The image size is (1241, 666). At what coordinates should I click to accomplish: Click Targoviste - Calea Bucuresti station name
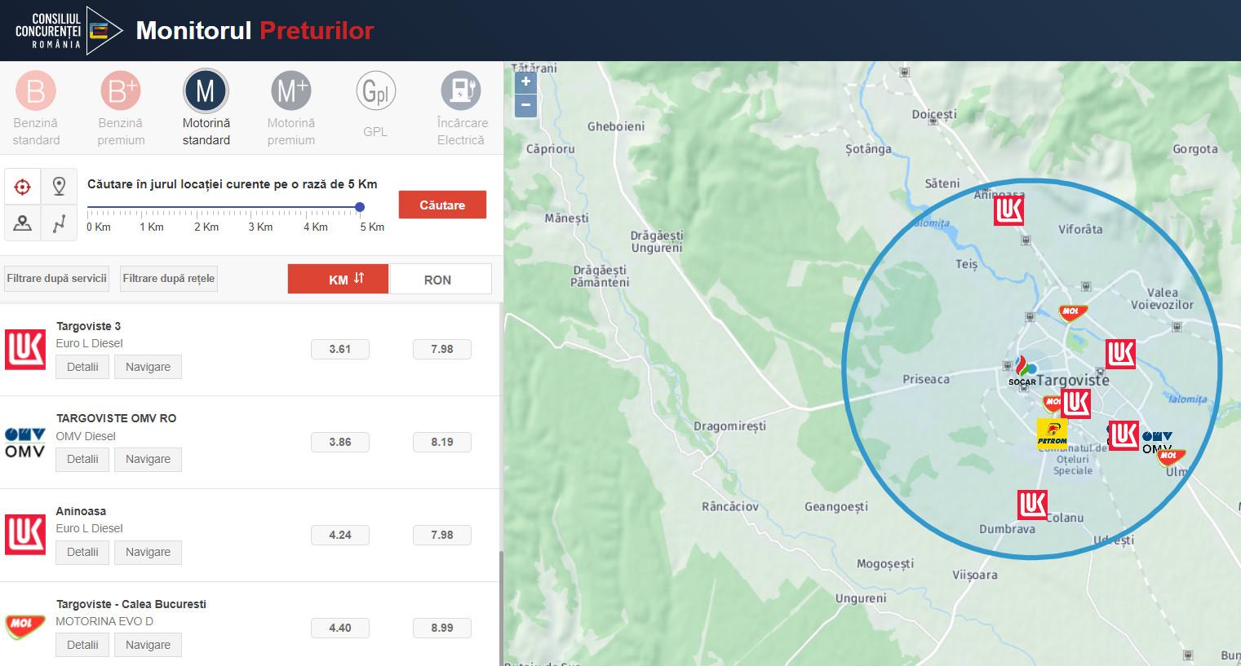(131, 604)
